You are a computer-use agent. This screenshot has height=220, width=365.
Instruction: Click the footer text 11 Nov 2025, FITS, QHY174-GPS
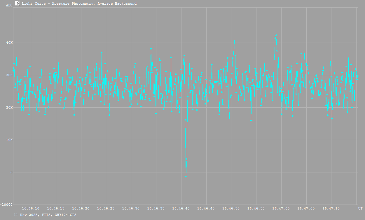click(45, 215)
